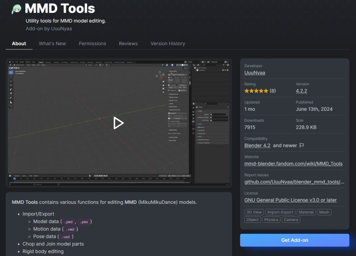Click the Published date June 13th, 2024

click(314, 109)
